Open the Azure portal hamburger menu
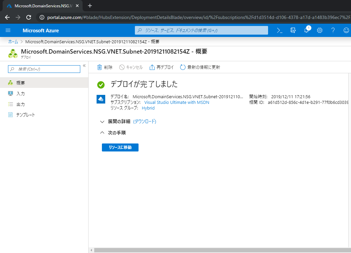 pyautogui.click(x=8, y=30)
